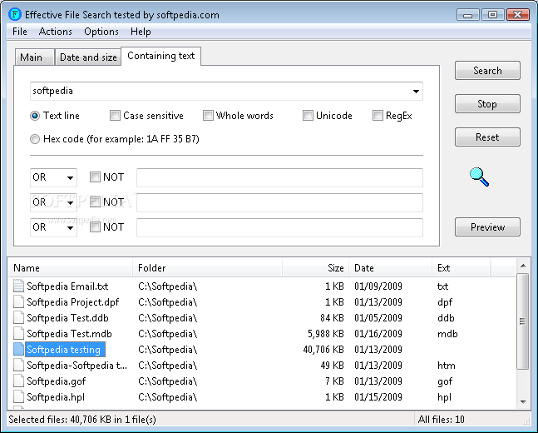Open the search text history dropdown arrow
The width and height of the screenshot is (538, 433).
pyautogui.click(x=416, y=92)
